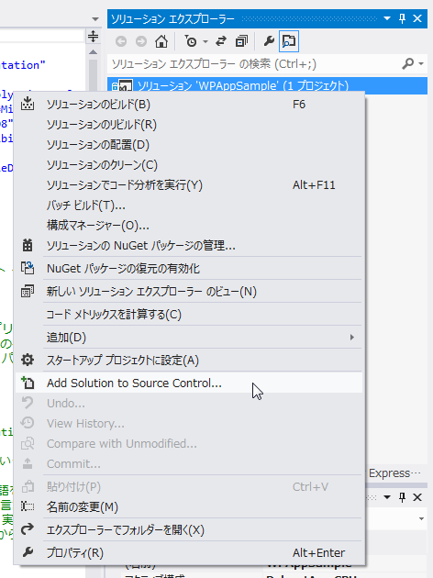Toggle the Preview Selected Items button
433x578 pixels.
click(x=289, y=41)
